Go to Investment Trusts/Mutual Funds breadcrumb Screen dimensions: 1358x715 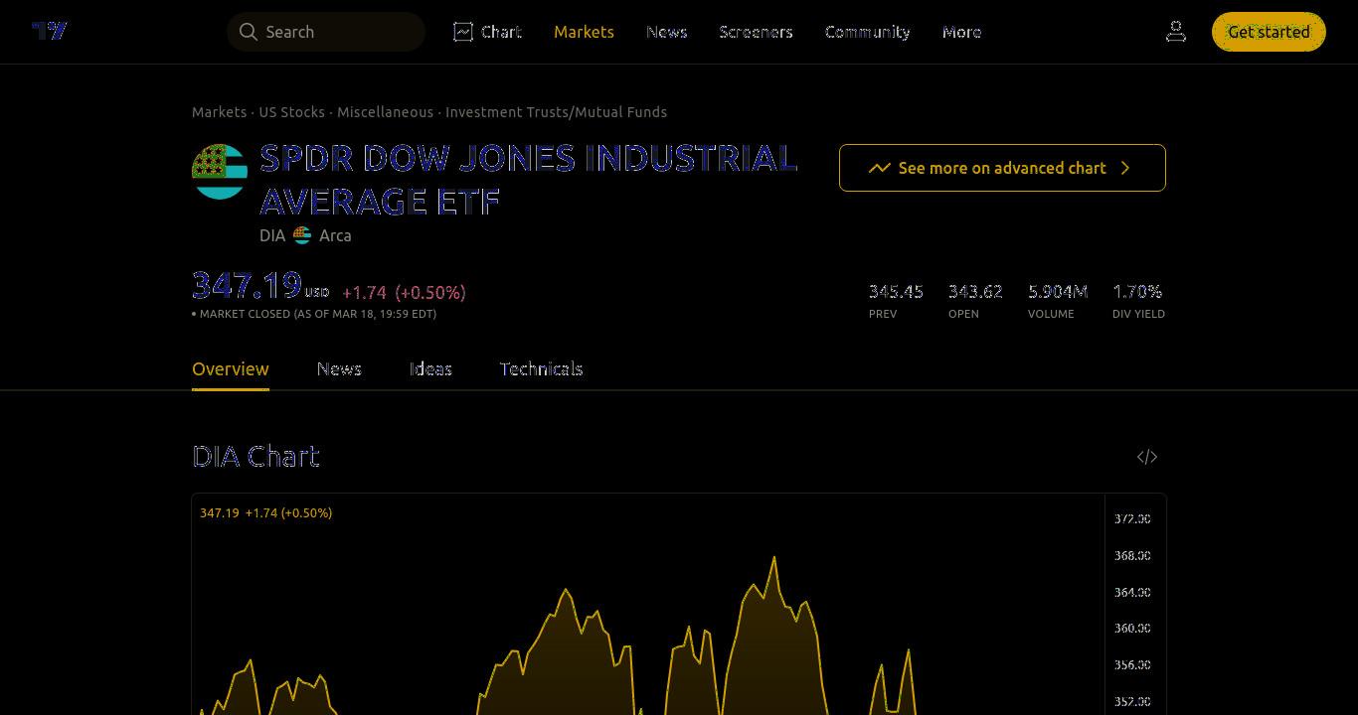point(556,112)
